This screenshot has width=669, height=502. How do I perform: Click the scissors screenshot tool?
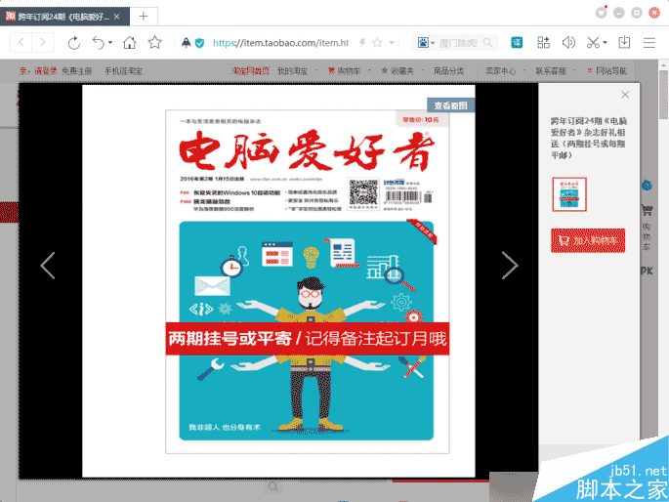pyautogui.click(x=593, y=42)
